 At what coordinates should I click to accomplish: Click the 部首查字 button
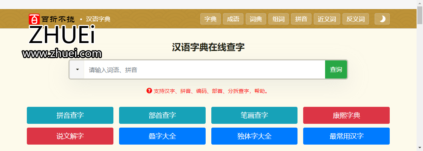click(x=162, y=115)
